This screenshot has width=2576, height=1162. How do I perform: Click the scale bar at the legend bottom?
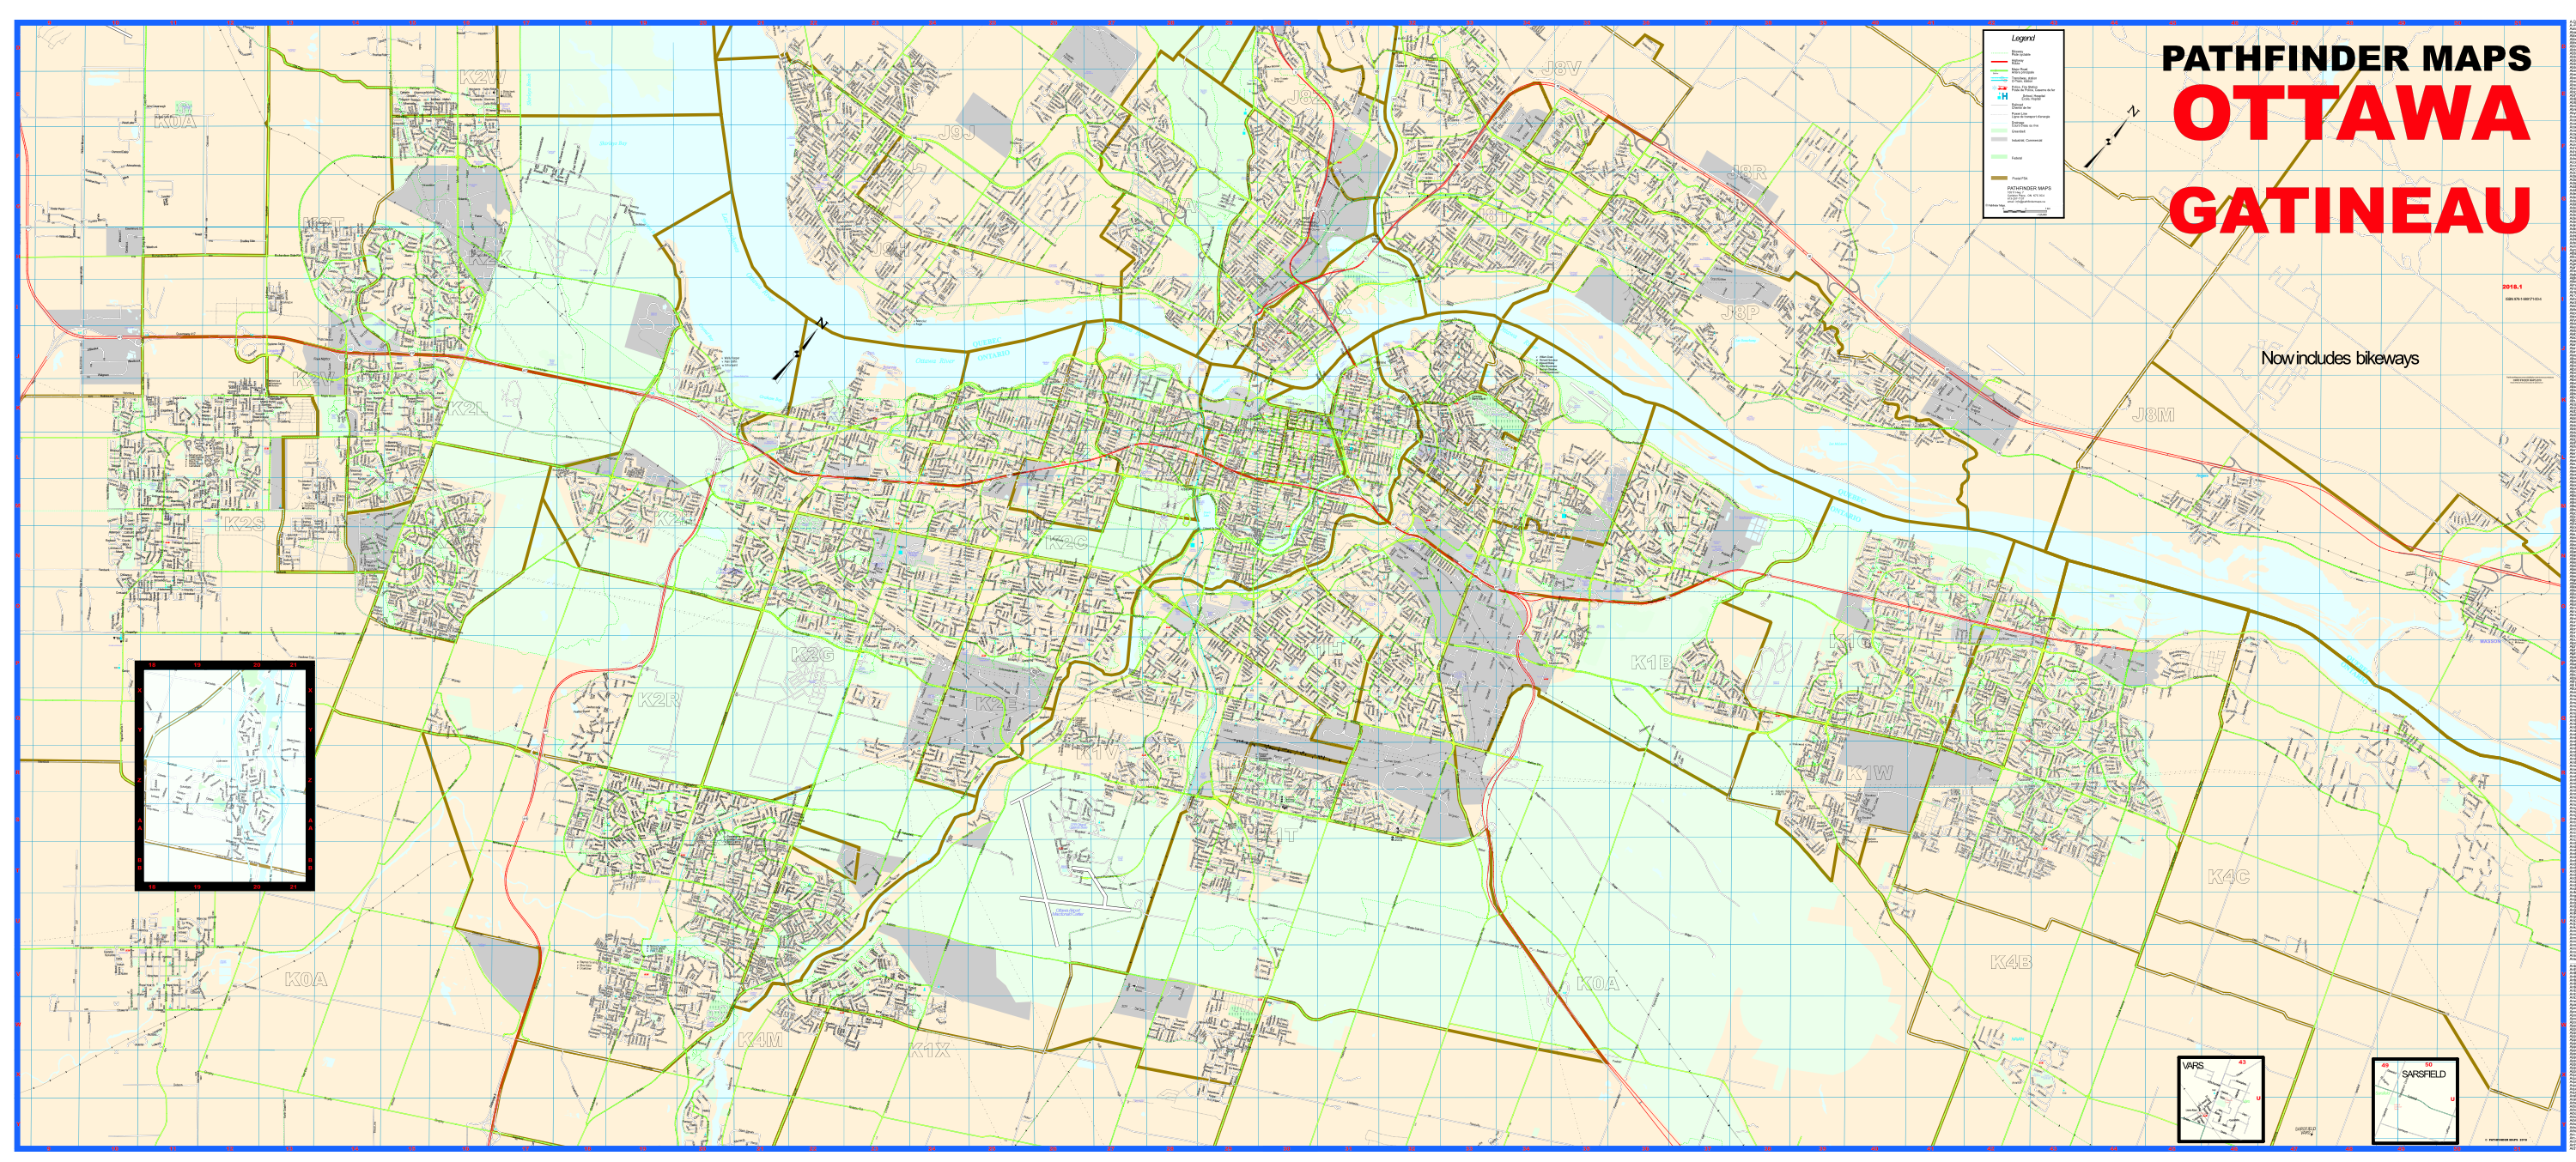(2025, 211)
